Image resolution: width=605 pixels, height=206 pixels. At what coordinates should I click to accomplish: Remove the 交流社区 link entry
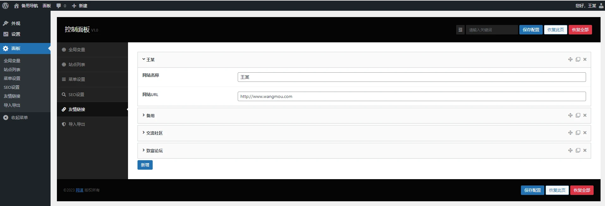click(585, 133)
